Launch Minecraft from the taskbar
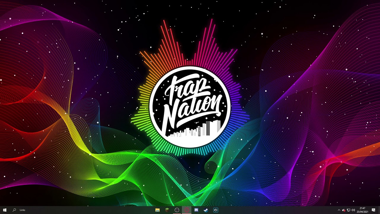Viewport: 380px width, 214px height. point(167,210)
